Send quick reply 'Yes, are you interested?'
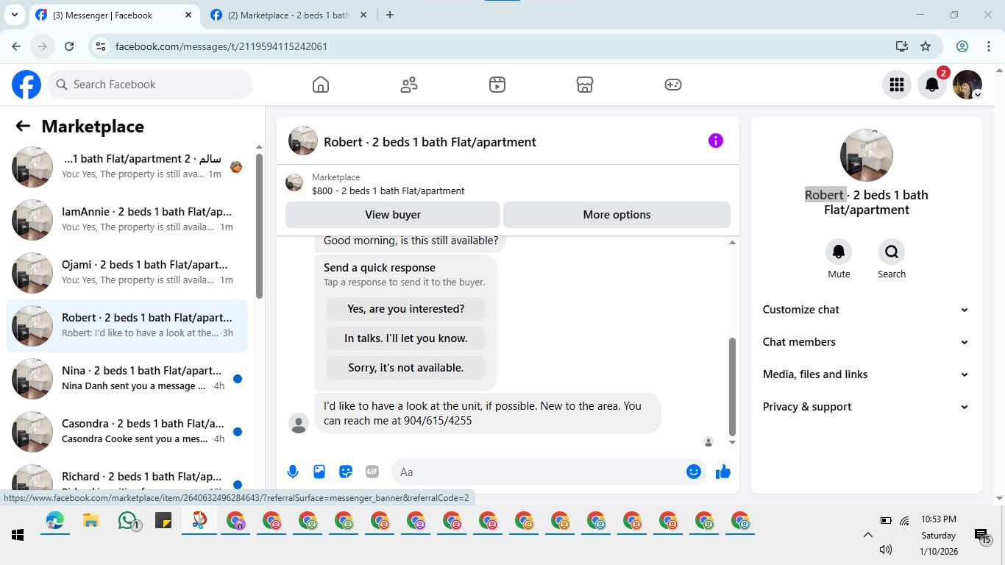Image resolution: width=1005 pixels, height=565 pixels. [406, 309]
